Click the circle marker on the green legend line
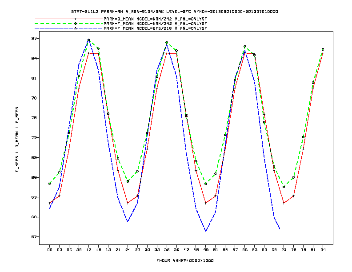Image resolution: width=352 pixels, height=272 pixels. (x=76, y=24)
